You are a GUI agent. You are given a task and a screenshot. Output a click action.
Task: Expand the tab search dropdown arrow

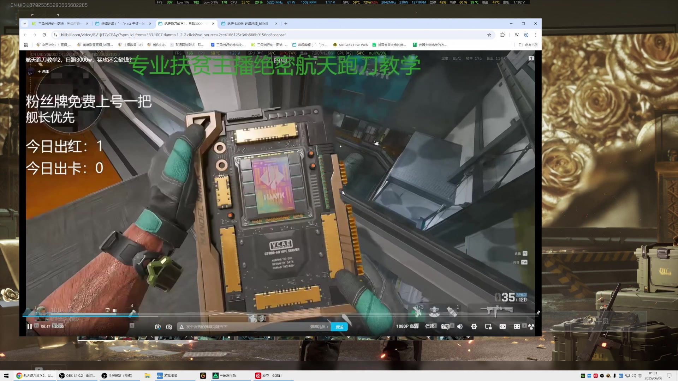24,24
